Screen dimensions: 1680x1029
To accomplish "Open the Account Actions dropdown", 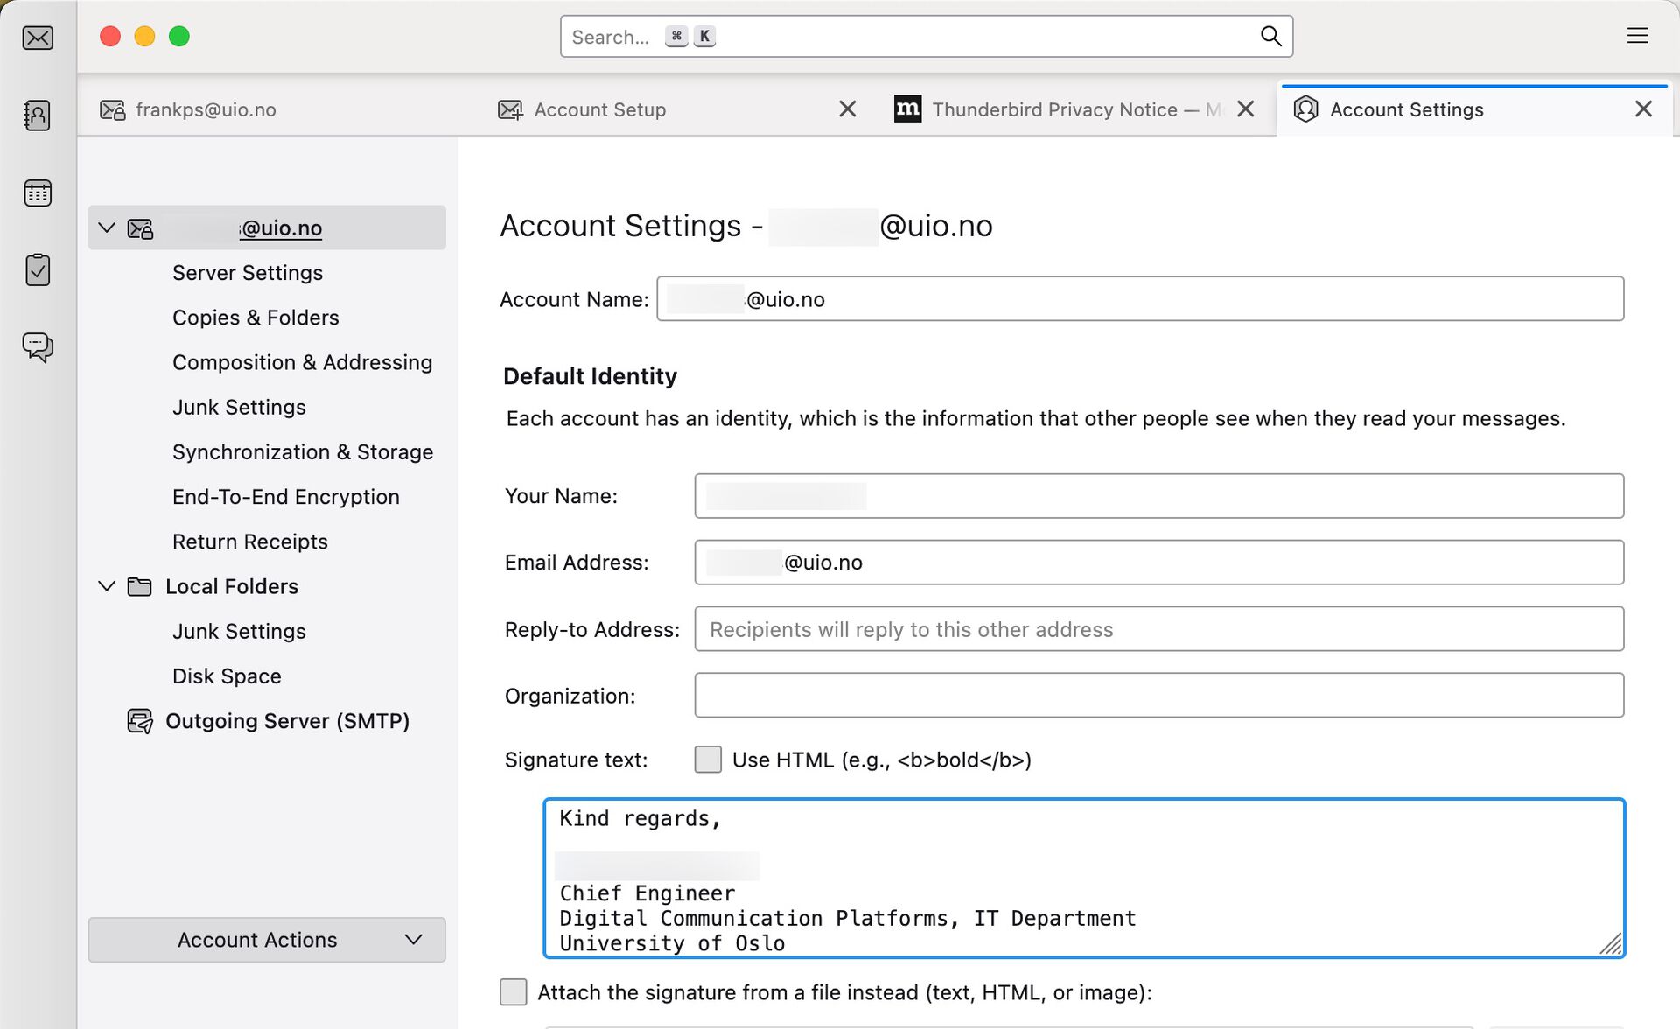I will (267, 940).
